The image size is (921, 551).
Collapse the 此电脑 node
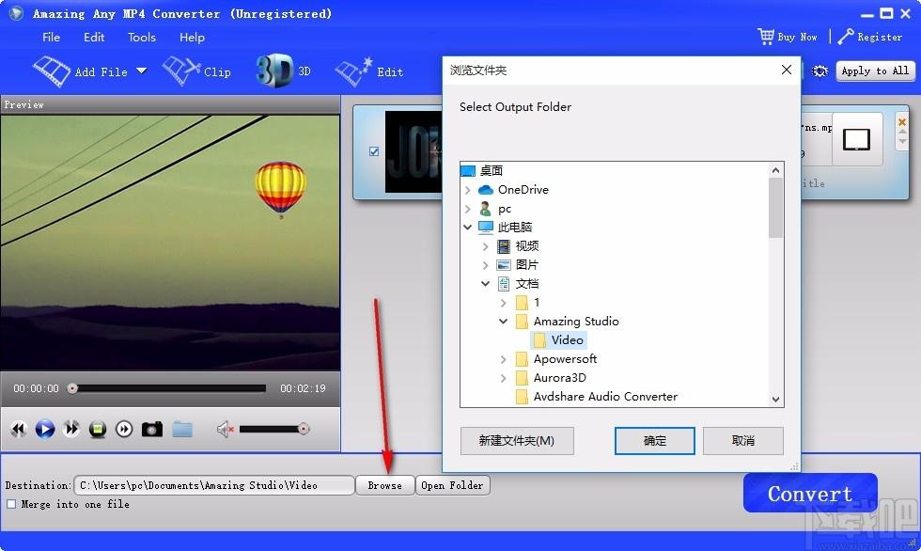(x=468, y=228)
